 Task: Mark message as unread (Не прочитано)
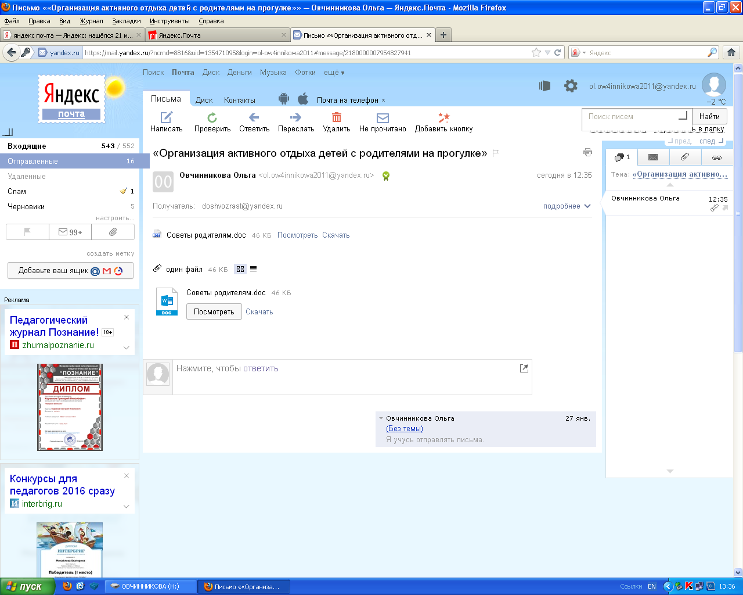(383, 122)
